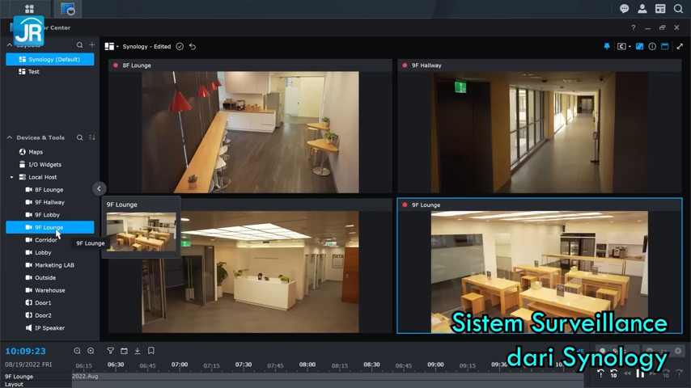This screenshot has width=691, height=388.
Task: Undo layout changes with revert icon
Action: click(x=193, y=47)
